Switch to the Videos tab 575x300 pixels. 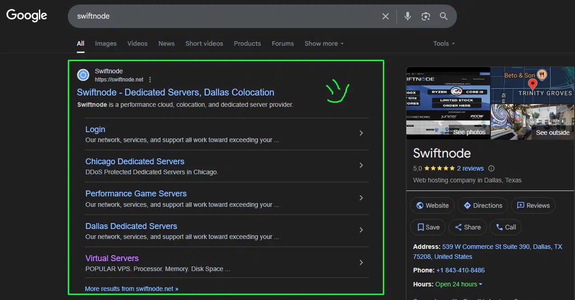point(137,43)
